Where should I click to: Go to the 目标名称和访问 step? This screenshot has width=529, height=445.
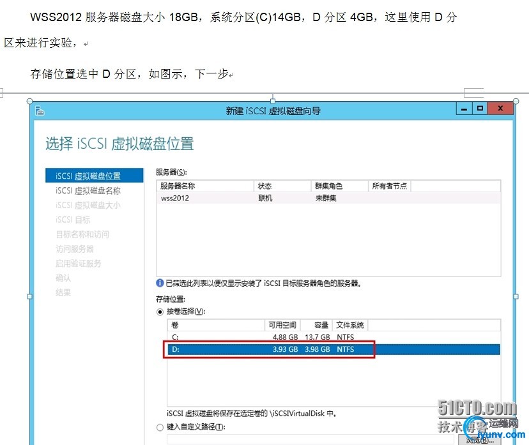[82, 234]
